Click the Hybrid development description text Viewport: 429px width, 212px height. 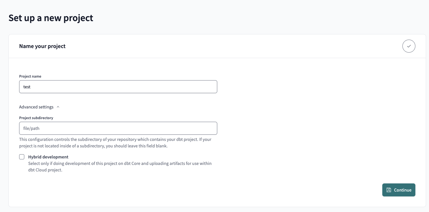(120, 167)
